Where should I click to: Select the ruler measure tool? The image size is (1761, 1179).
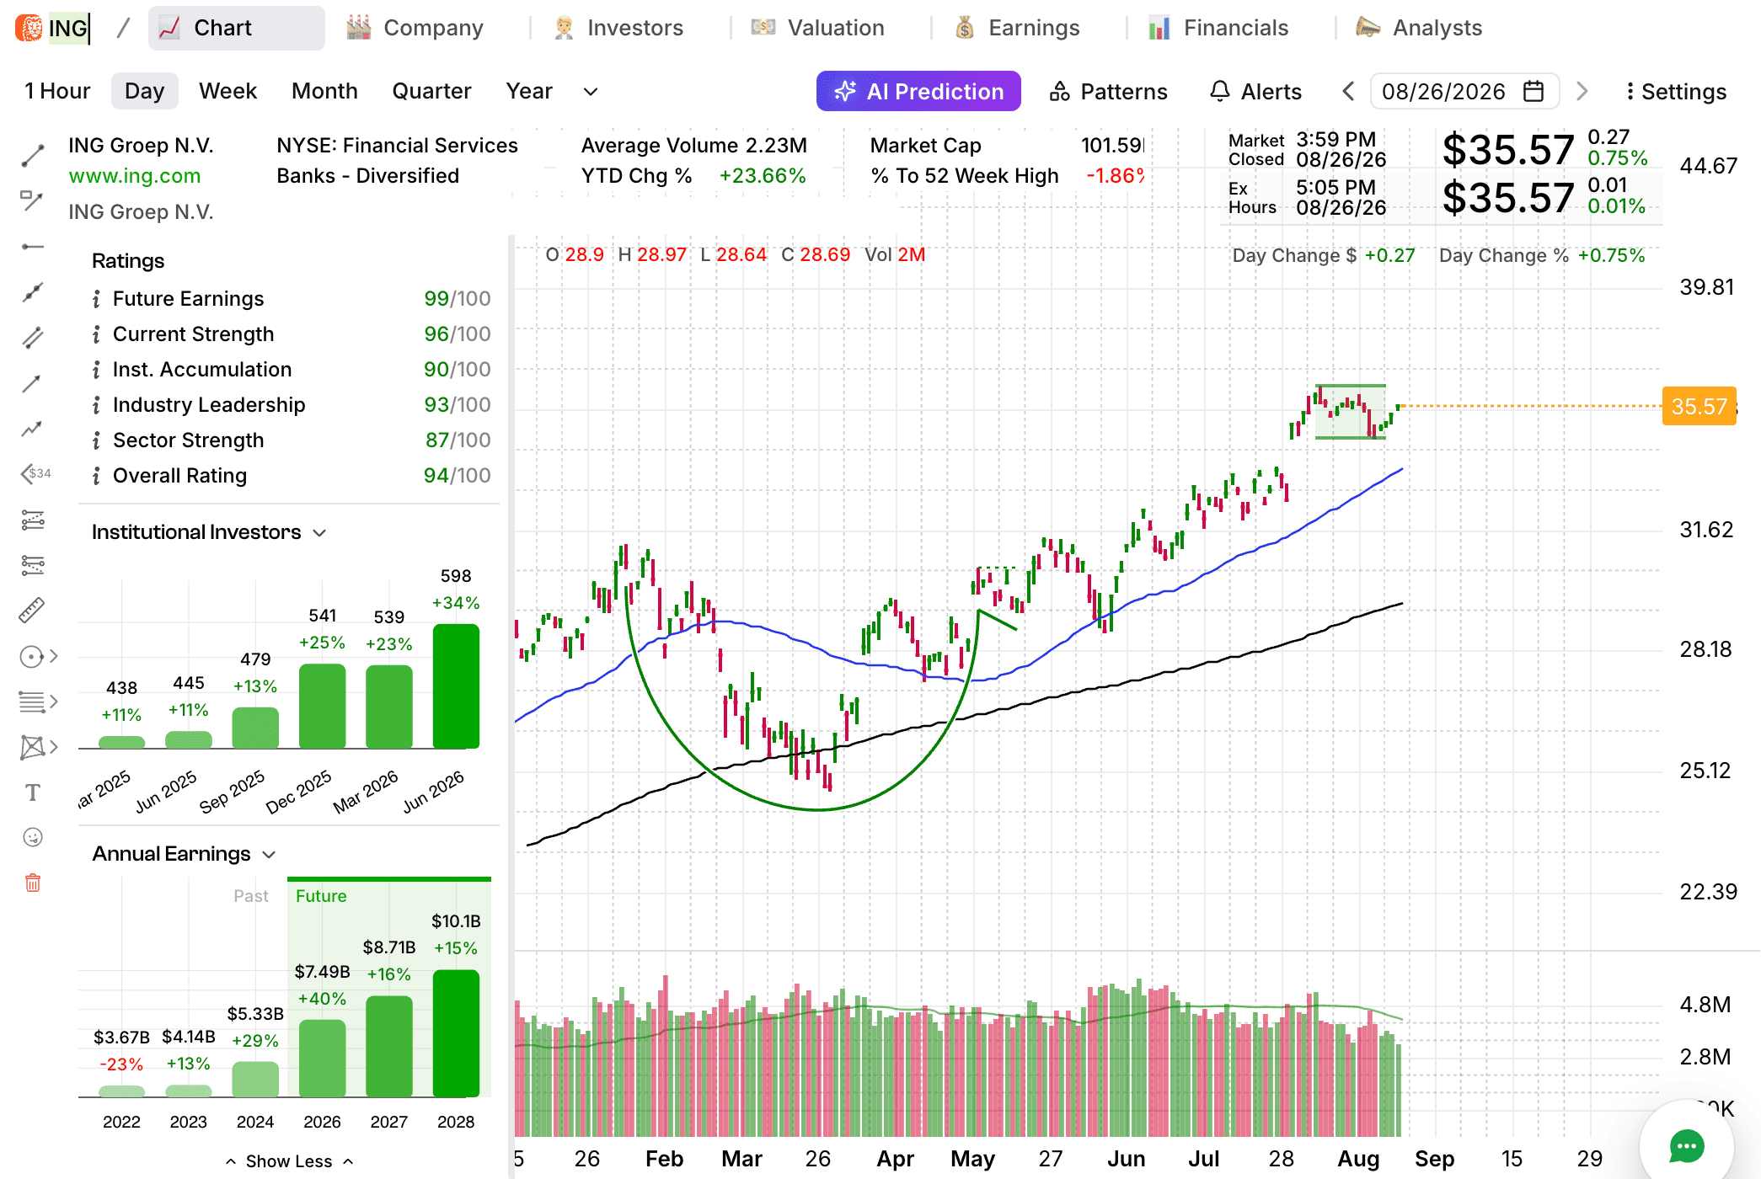[x=32, y=611]
